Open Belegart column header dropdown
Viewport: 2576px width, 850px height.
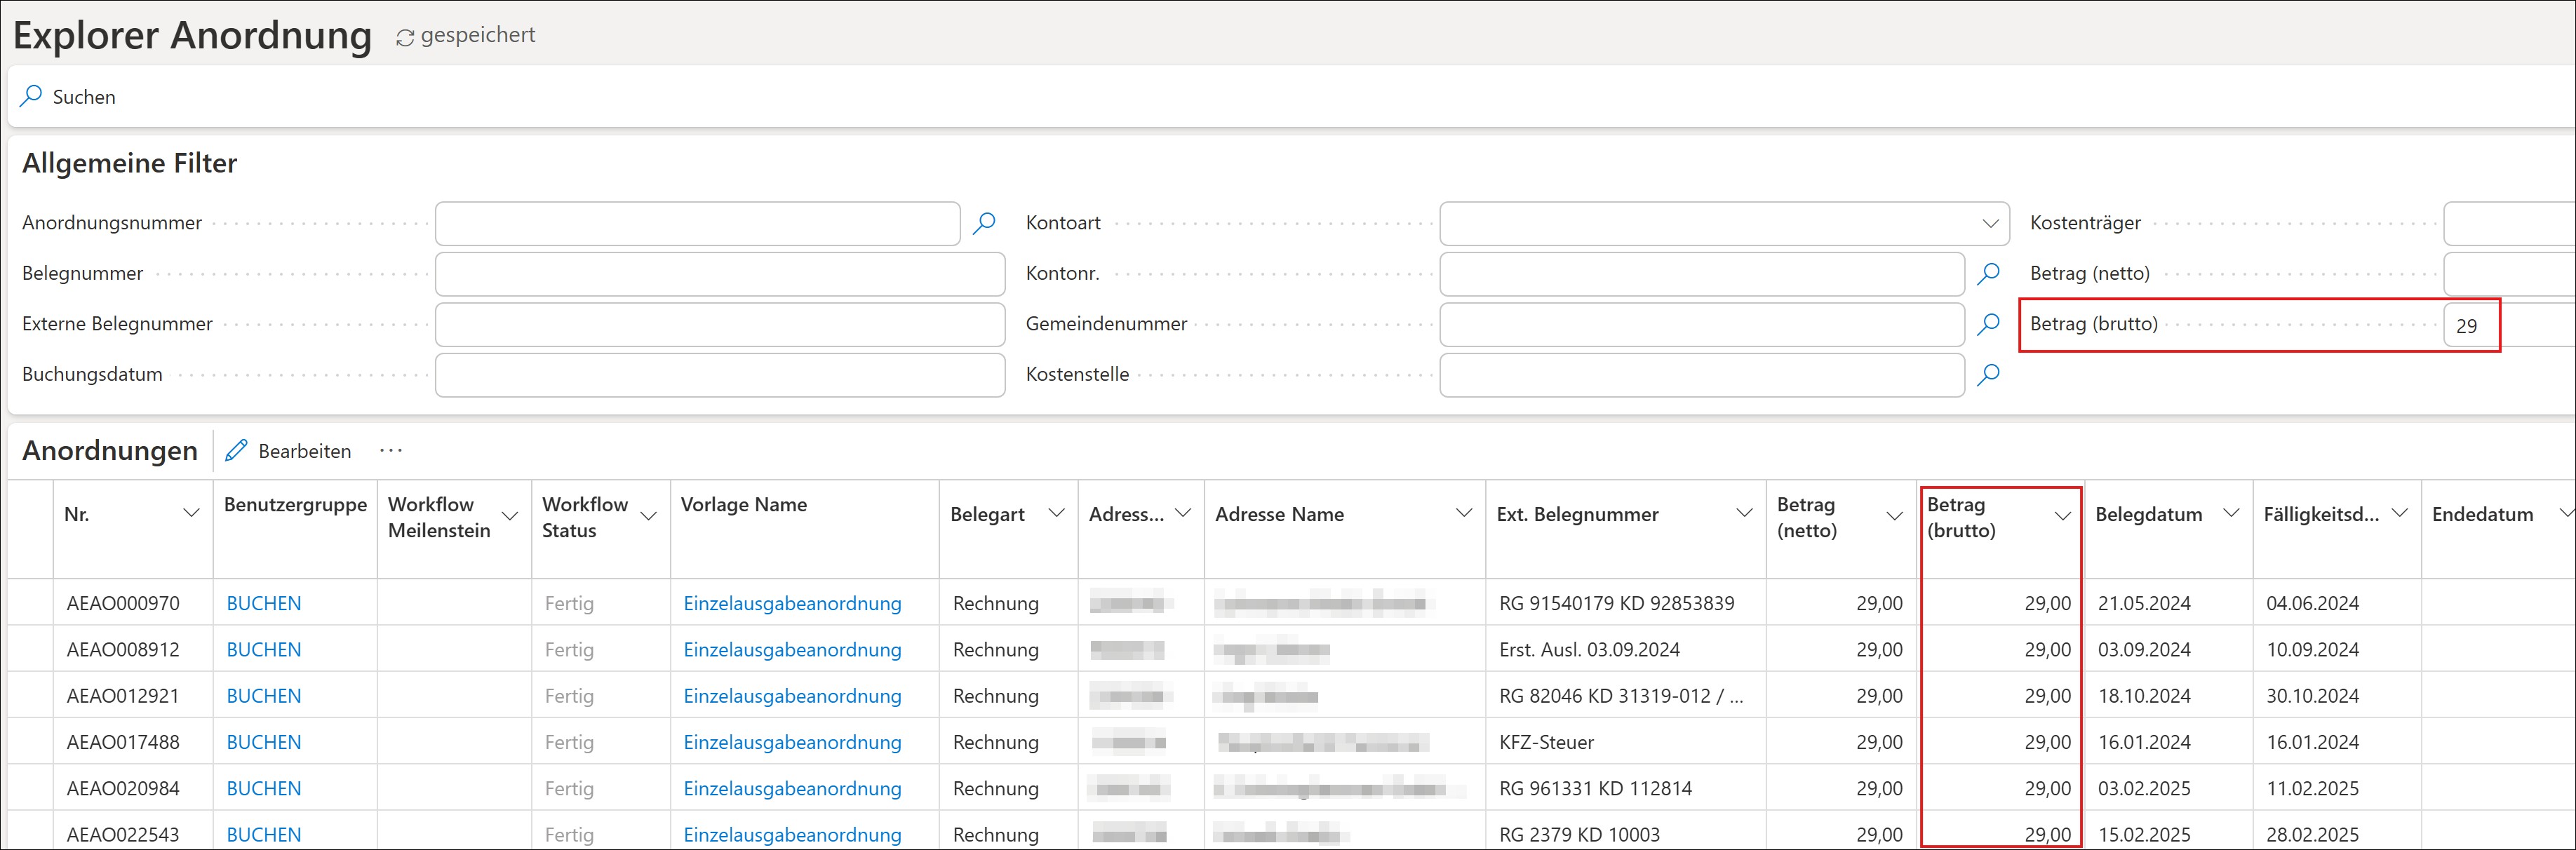(1056, 513)
